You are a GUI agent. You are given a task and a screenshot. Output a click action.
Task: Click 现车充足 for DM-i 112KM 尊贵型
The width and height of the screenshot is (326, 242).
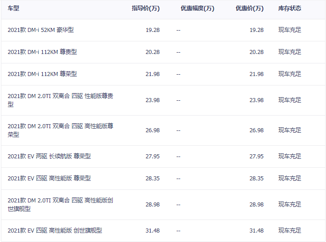(x=289, y=52)
